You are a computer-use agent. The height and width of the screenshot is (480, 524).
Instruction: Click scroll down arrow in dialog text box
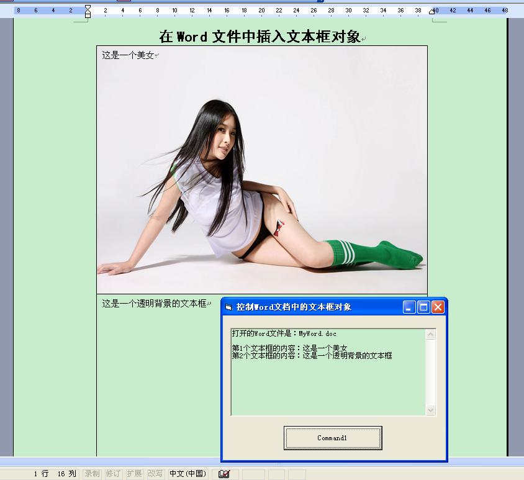point(431,410)
